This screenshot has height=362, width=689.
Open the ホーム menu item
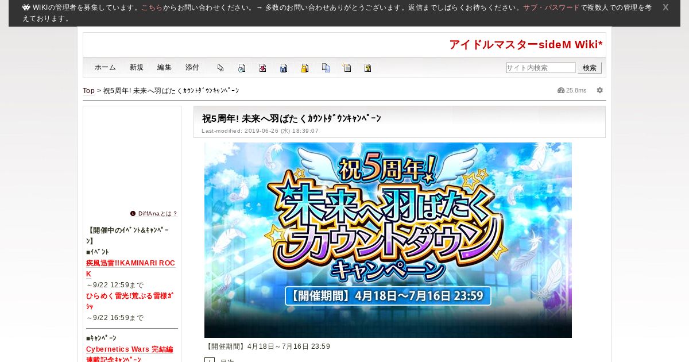105,67
